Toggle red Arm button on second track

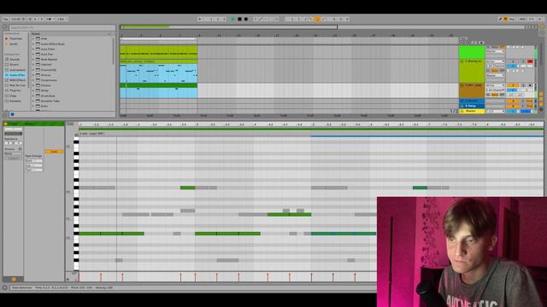(530, 61)
